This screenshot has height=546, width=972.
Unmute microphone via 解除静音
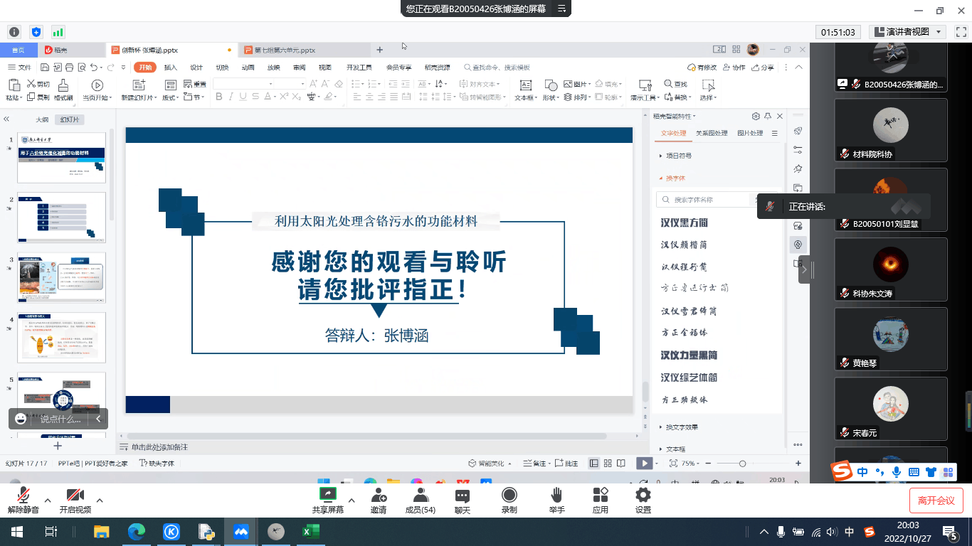point(23,496)
